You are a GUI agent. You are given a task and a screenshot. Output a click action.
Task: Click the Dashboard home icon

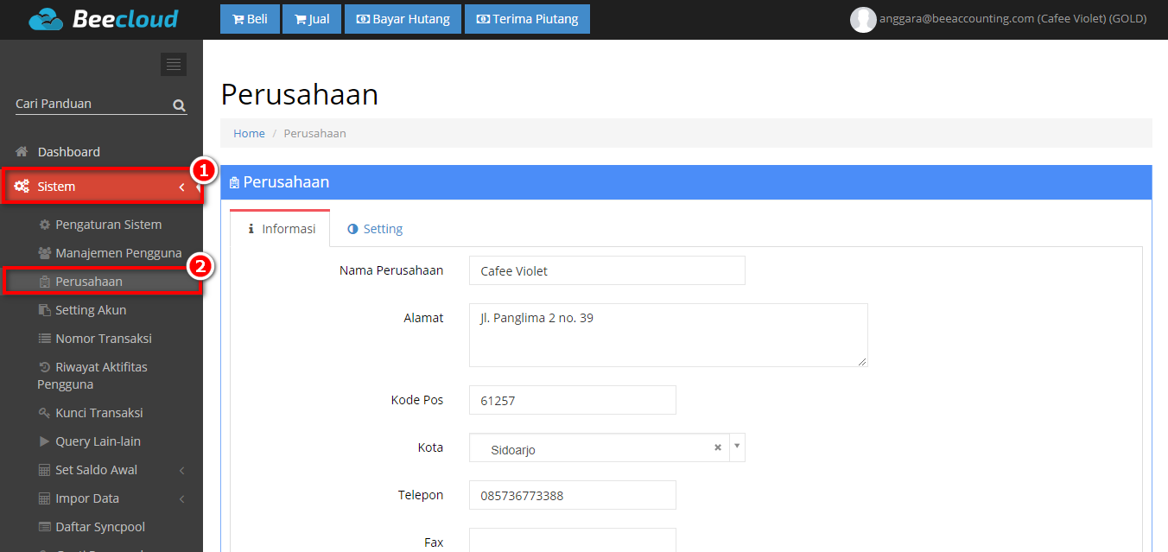click(x=22, y=151)
